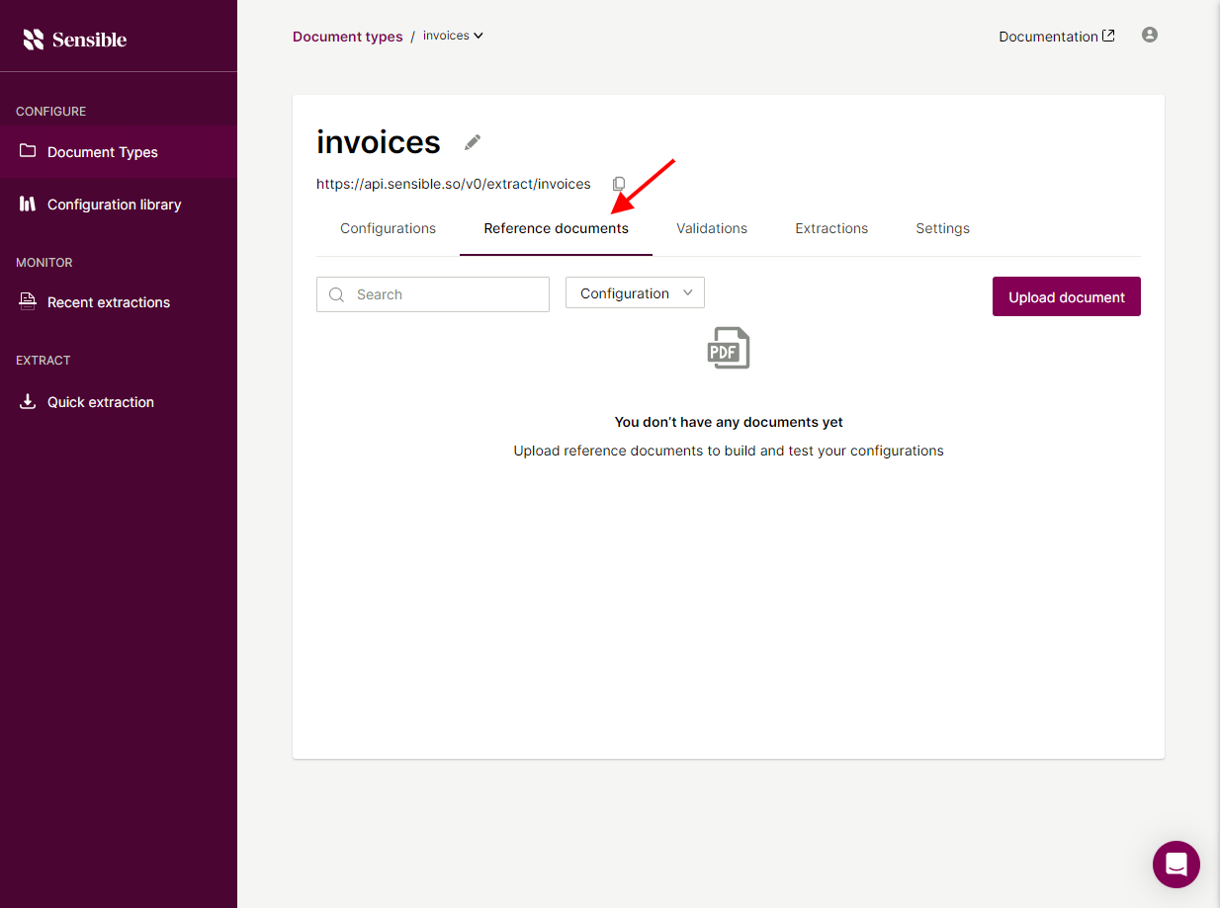1220x908 pixels.
Task: Open the Validations tab
Action: coord(712,228)
